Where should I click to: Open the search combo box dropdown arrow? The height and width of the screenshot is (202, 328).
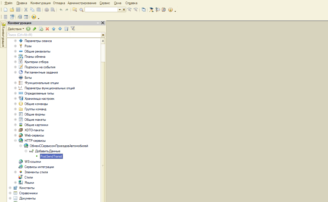[120, 10]
